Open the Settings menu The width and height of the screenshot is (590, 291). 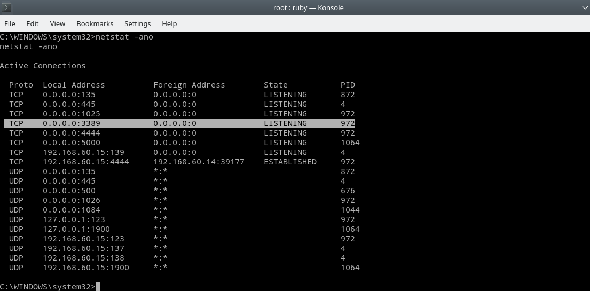click(137, 23)
